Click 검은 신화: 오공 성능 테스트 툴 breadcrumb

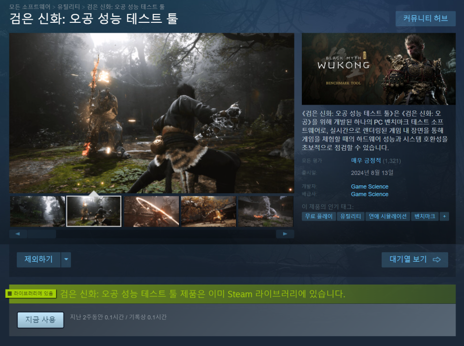125,6
